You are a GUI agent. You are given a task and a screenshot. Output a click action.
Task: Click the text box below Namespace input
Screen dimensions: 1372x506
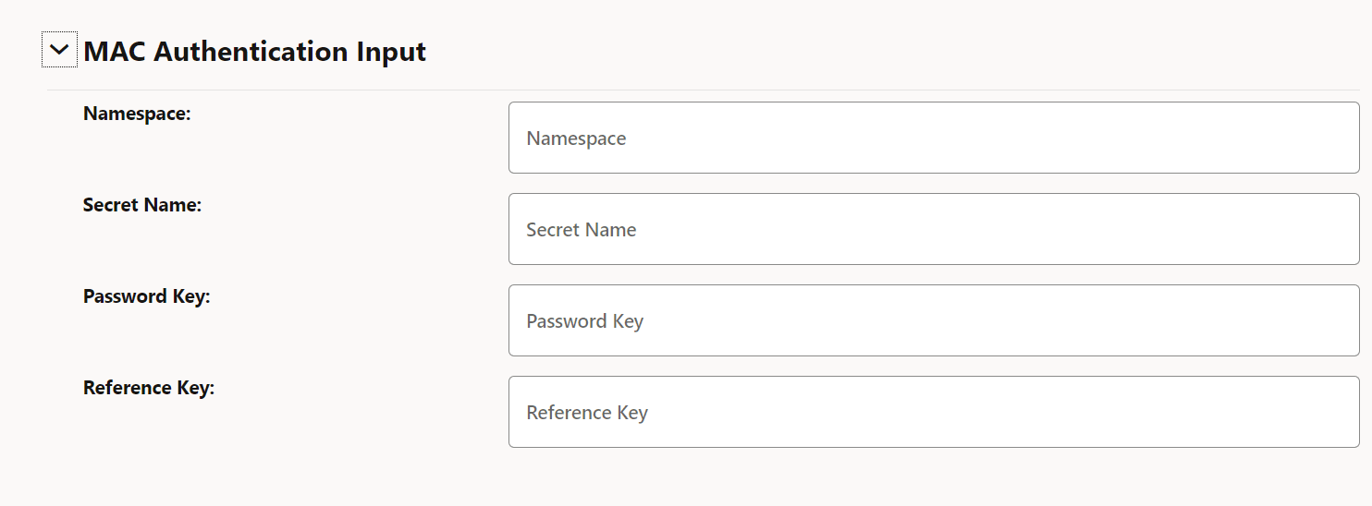click(934, 229)
